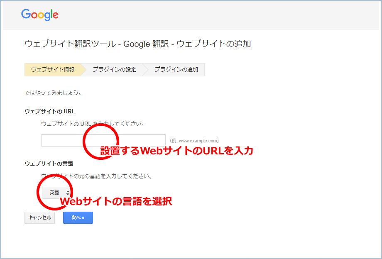Screen dimensions: 382x259
Task: Click the ウェブサイトの言語 label
Action: (x=49, y=164)
